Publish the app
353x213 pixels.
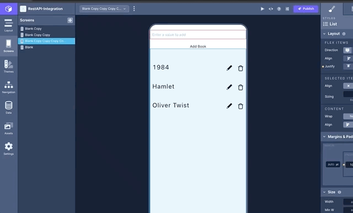[306, 9]
